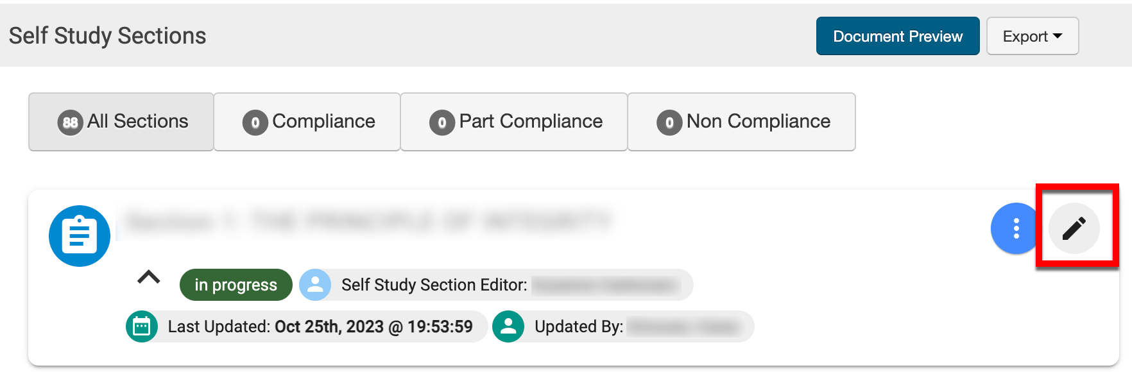Open Document Preview
This screenshot has height=372, width=1132.
point(897,37)
